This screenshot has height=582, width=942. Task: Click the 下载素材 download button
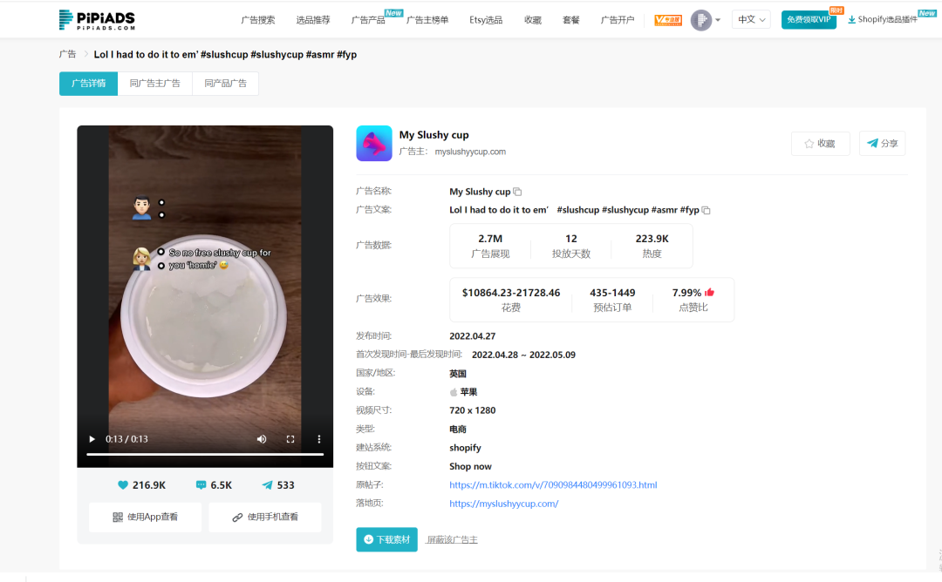pos(386,539)
